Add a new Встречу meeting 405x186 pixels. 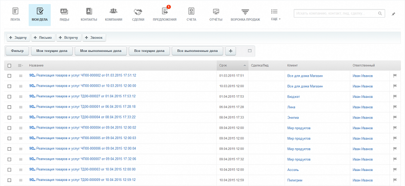tap(68, 38)
